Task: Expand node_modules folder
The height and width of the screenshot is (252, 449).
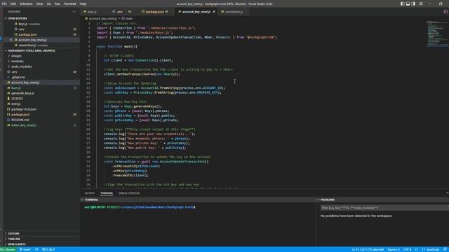Action: 22,66
